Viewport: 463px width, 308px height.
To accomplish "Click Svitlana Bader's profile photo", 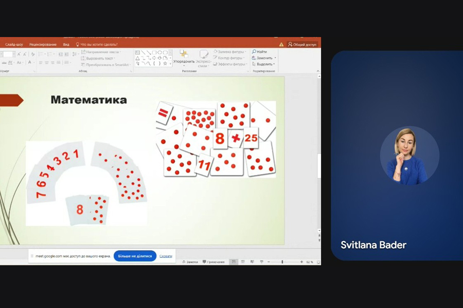I will click(409, 156).
